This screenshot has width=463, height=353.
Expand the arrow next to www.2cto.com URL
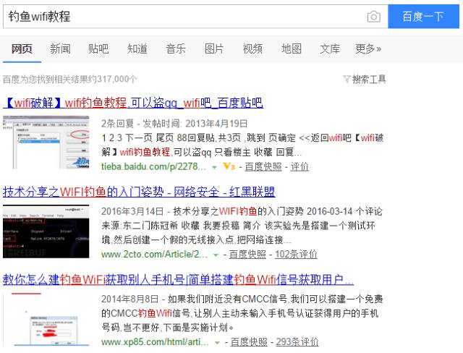(216, 255)
